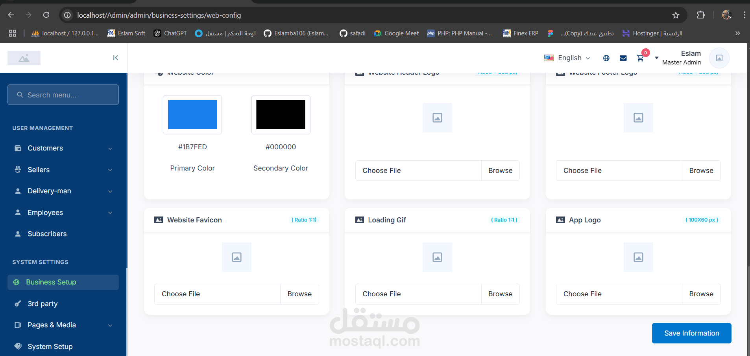Open the browser apps grid shortcut
The image size is (750, 356).
pos(13,33)
